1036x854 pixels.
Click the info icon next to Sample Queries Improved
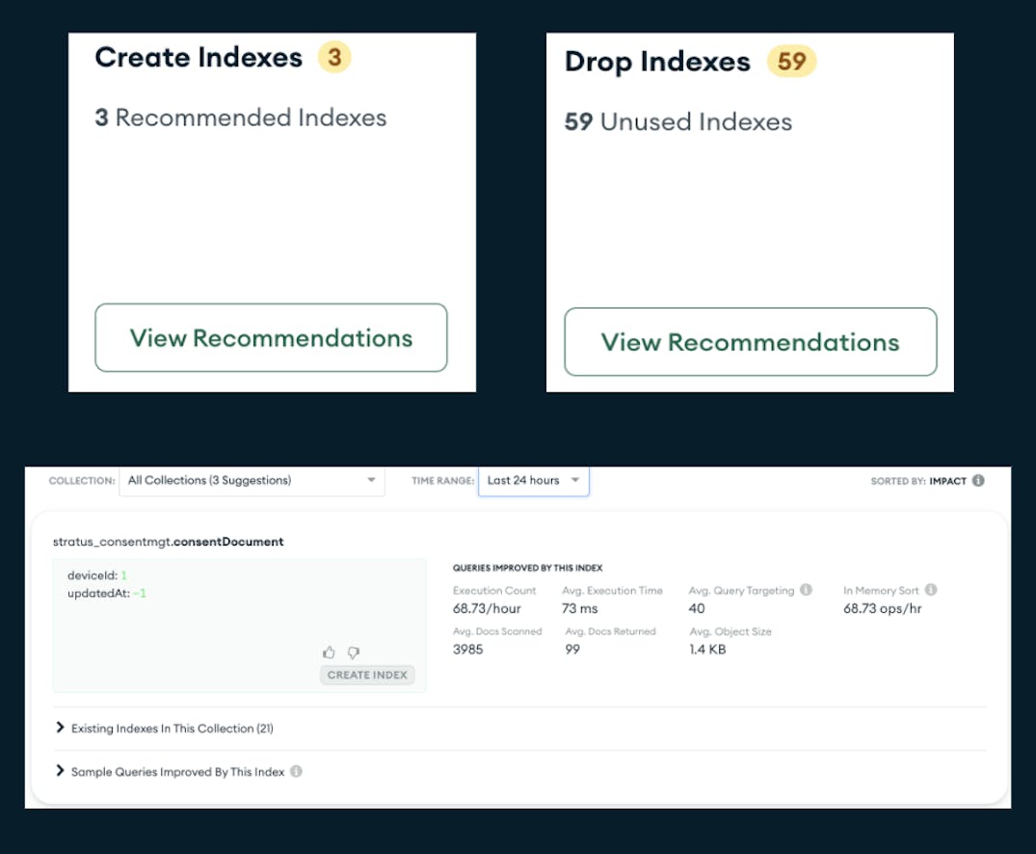296,771
